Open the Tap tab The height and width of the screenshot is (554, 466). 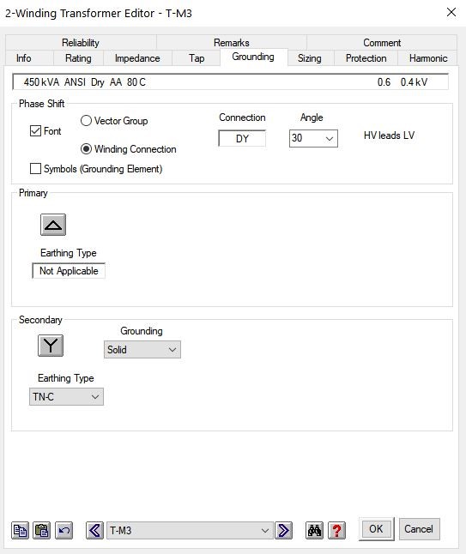click(x=197, y=58)
